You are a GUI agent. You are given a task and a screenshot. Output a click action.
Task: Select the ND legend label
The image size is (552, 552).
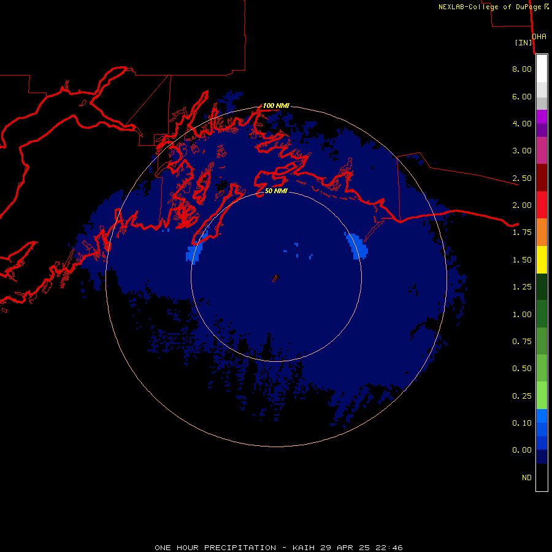click(527, 478)
